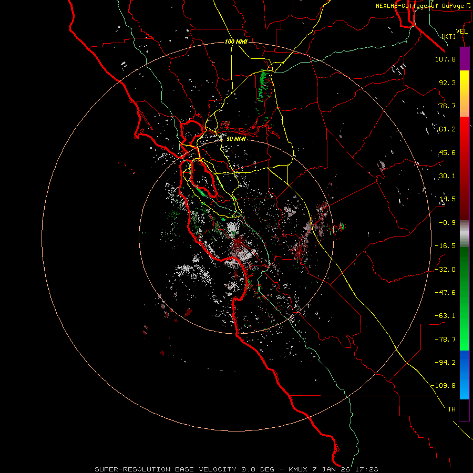Image resolution: width=473 pixels, height=473 pixels.
Task: Click the 61.2 velocity scale value
Action: [x=447, y=129]
